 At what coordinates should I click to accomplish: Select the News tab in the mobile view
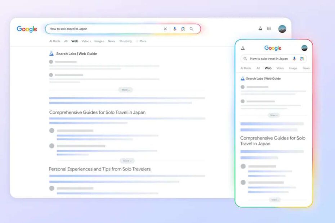306,68
